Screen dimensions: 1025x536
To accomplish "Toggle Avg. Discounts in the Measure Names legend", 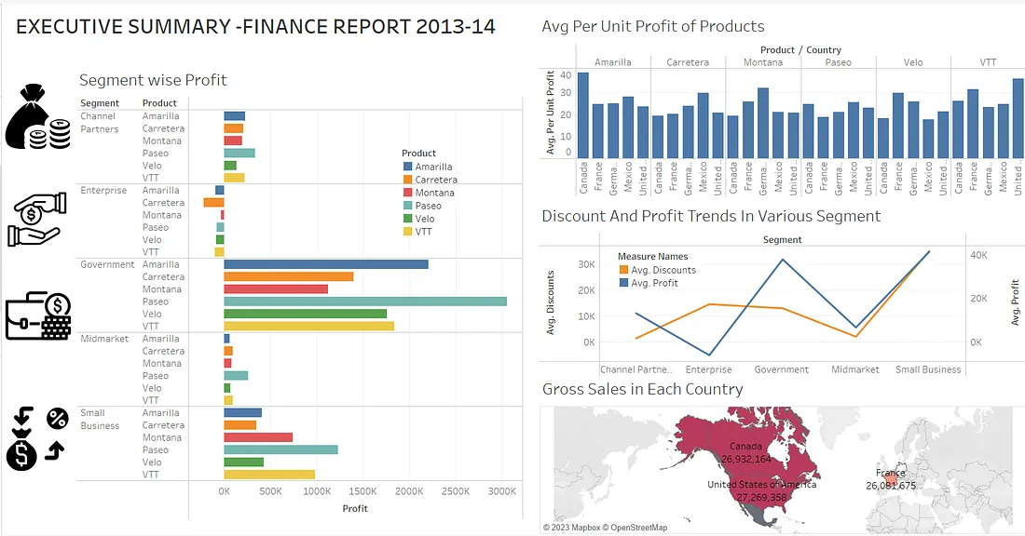I will tap(659, 270).
